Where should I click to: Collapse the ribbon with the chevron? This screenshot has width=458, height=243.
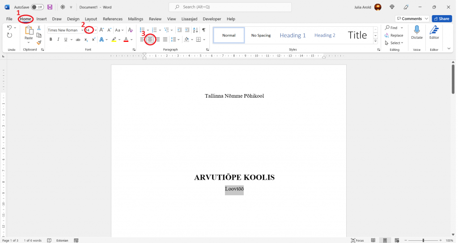[449, 49]
